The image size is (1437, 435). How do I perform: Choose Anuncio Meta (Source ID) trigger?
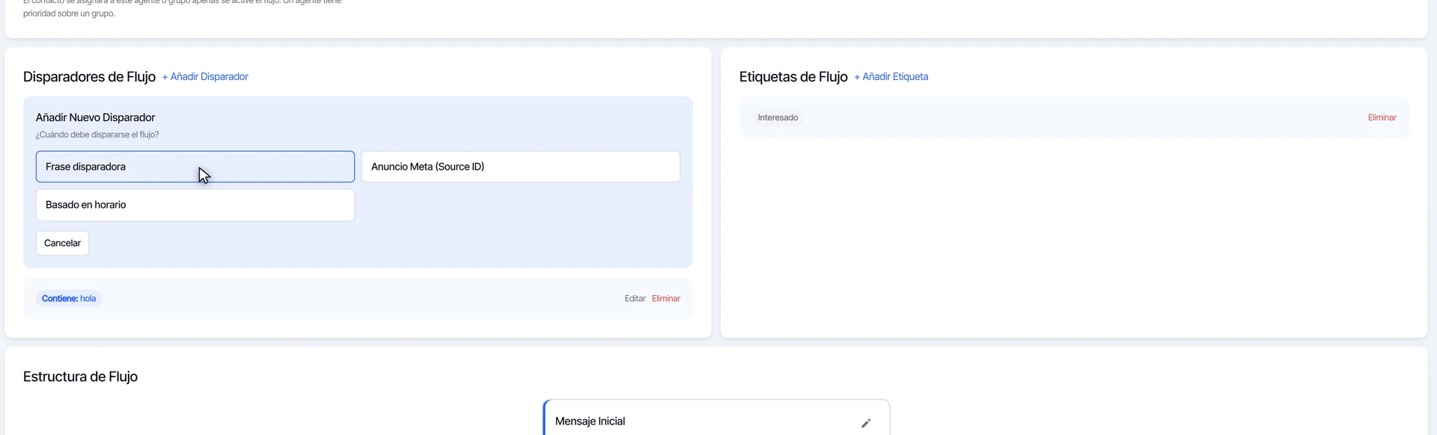(521, 167)
